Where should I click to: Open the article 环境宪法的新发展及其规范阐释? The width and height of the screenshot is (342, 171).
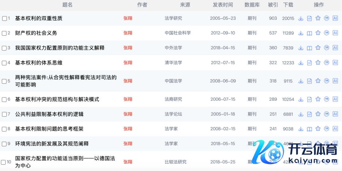(52, 144)
